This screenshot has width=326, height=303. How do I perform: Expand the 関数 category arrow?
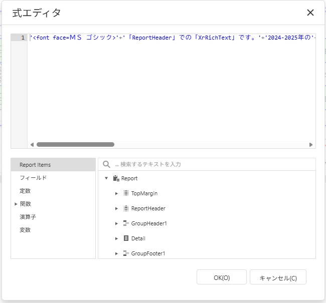pos(16,204)
